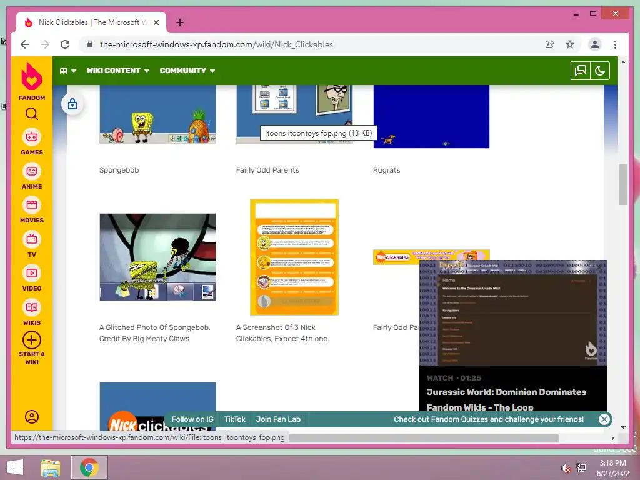Dismiss the Fandom Quizzes banner

[604, 419]
